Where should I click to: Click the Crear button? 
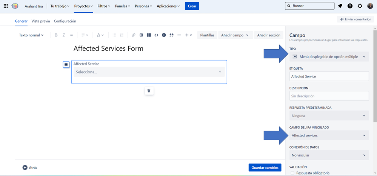[x=192, y=6]
